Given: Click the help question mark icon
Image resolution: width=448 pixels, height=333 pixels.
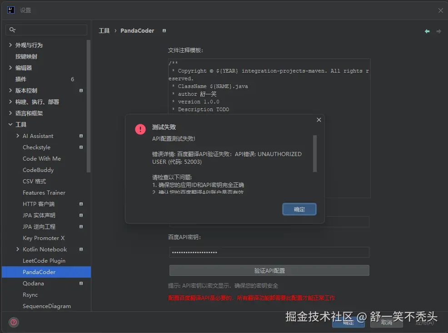Looking at the screenshot, I should coord(14,323).
